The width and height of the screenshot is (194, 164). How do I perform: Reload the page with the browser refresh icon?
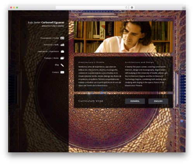point(126,7)
